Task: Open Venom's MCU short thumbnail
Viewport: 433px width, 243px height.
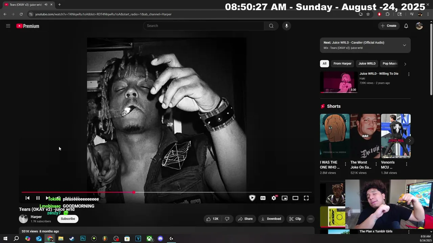Action: pos(396,136)
